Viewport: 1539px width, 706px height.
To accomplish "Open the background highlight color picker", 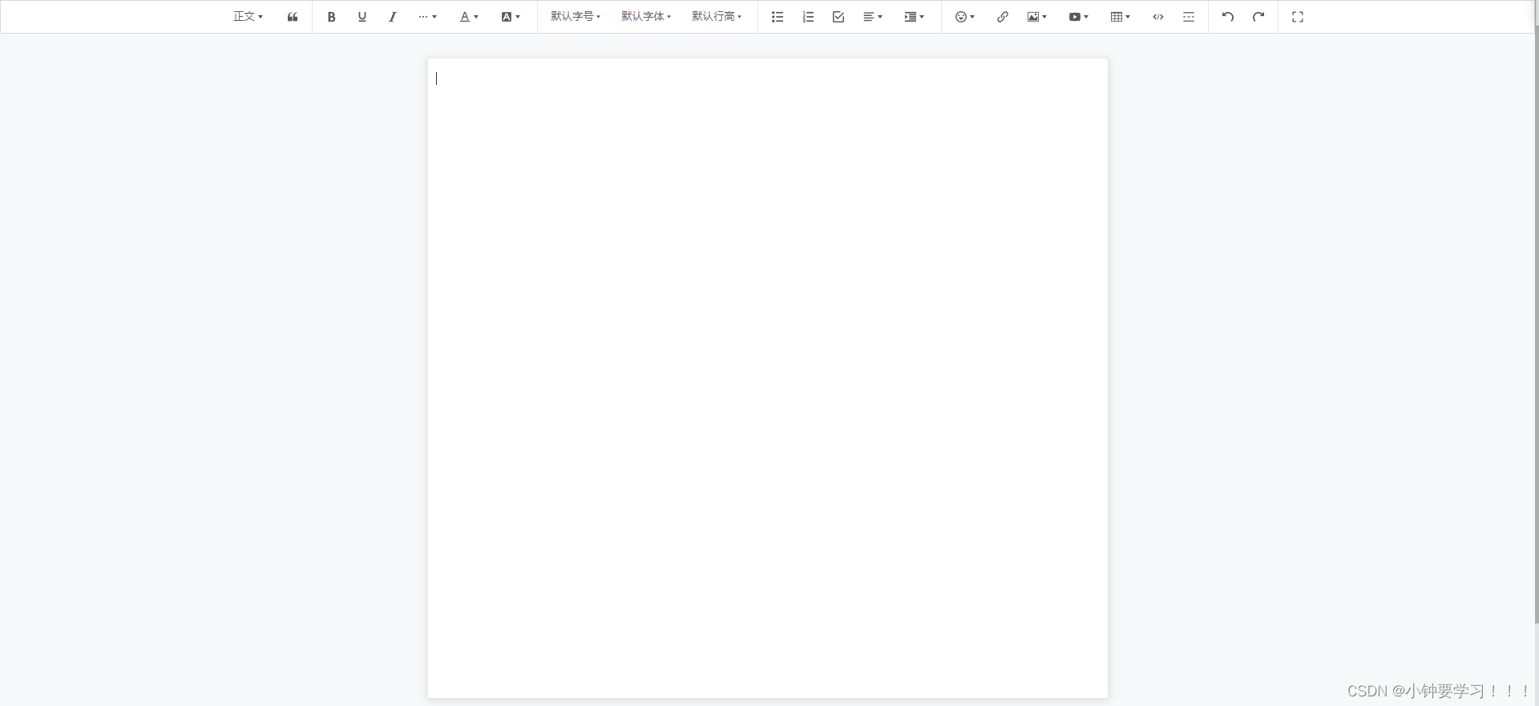I will pos(511,17).
